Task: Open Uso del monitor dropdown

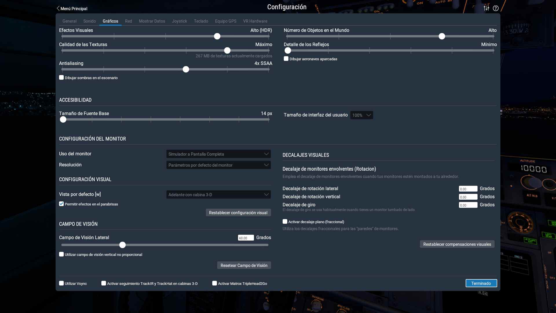Action: [219, 154]
